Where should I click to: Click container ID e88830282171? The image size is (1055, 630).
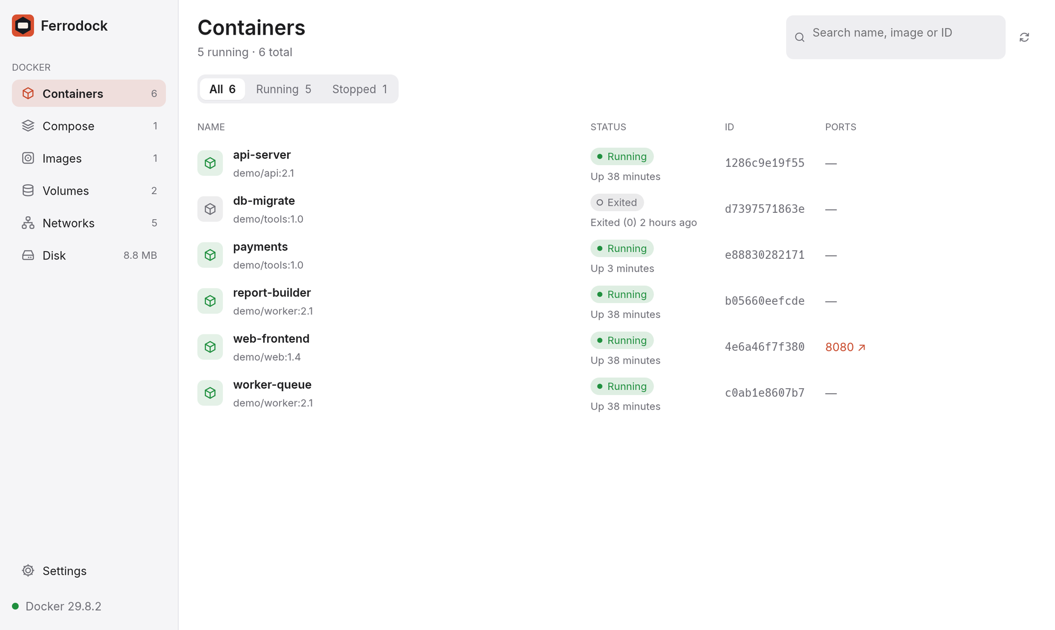point(765,255)
